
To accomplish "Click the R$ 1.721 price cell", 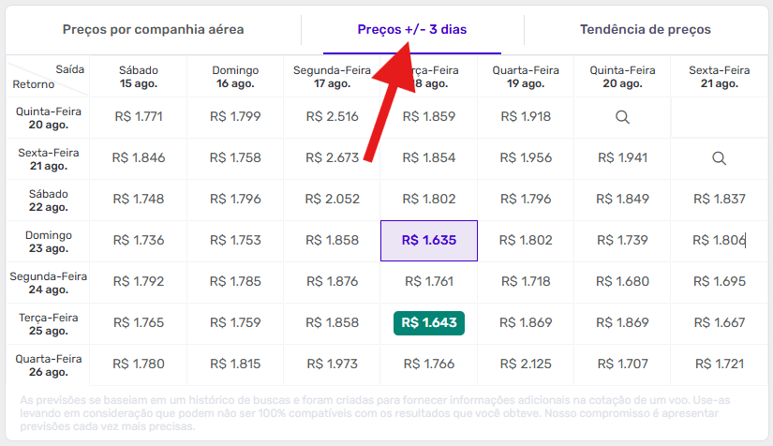I will pyautogui.click(x=719, y=364).
